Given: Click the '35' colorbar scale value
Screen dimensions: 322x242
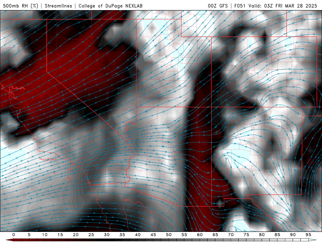Looking at the screenshot, I should [x=122, y=235].
